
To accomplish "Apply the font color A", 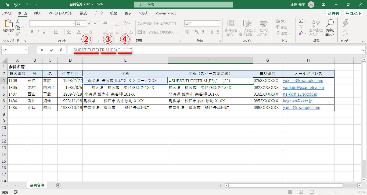I will pos(79,32).
